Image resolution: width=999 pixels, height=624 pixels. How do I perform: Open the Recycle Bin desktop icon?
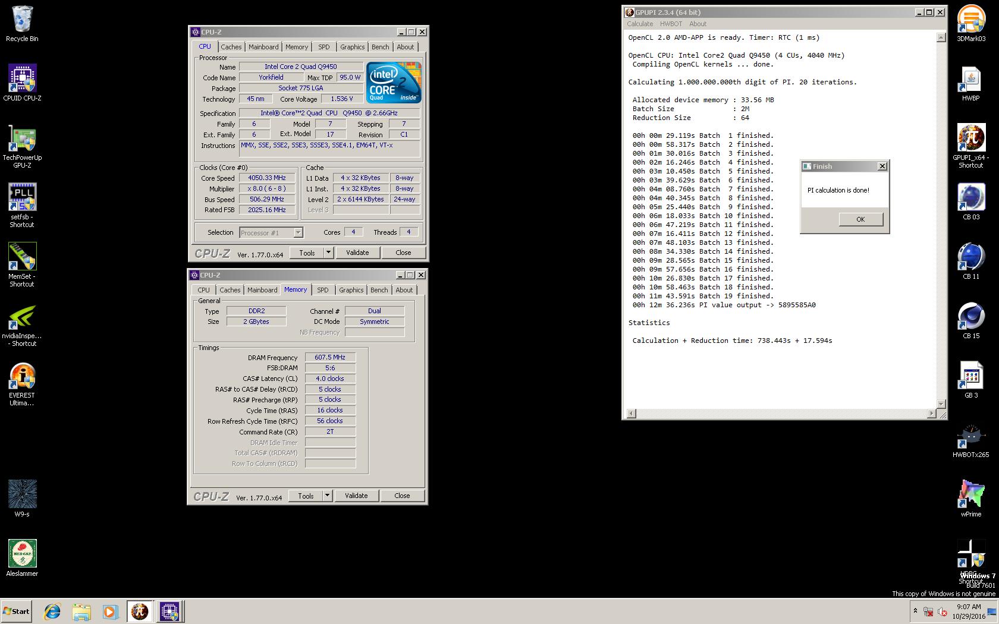(x=22, y=24)
